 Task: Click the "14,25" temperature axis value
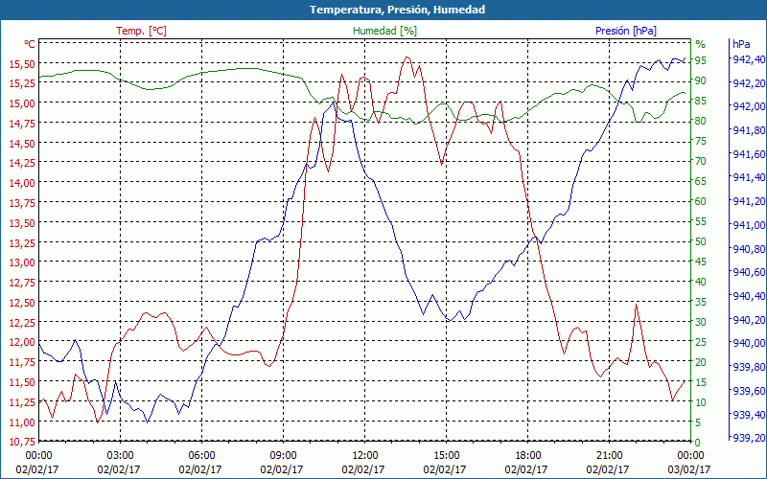coord(22,163)
